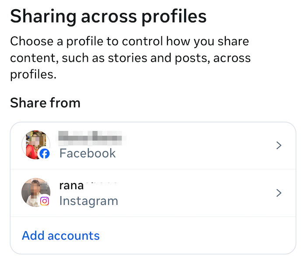Click the Instagram logo badge
This screenshot has width=307, height=261.
(44, 201)
